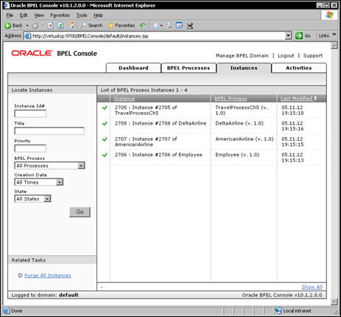The width and height of the screenshot is (341, 317).
Task: Select the Instances tab
Action: (x=244, y=68)
